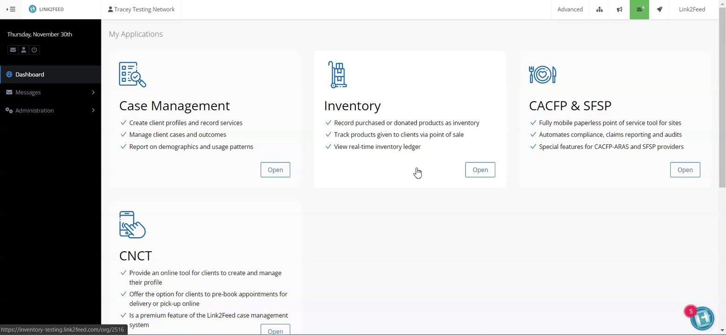
Task: Click 'Special features for CACFP-ARAS and SFSP providers'
Action: pos(611,147)
